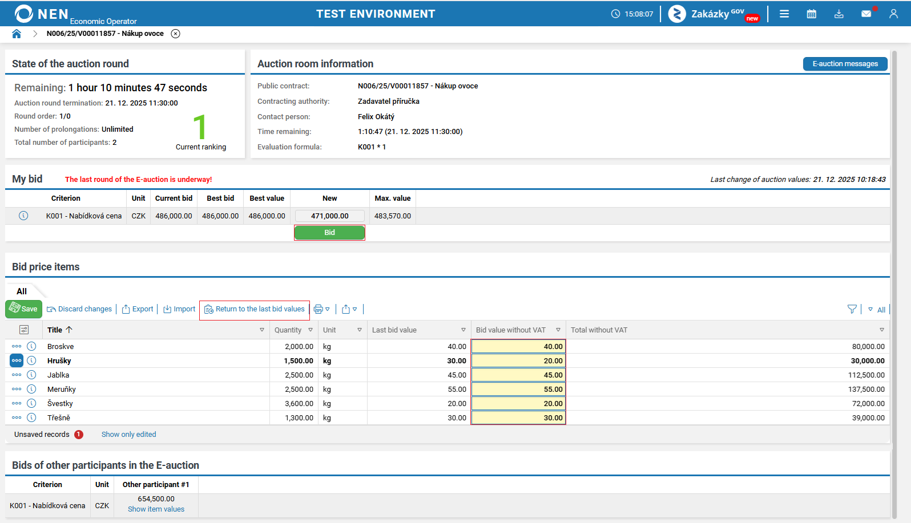Click the table column settings icon
The height and width of the screenshot is (523, 911).
(24, 330)
